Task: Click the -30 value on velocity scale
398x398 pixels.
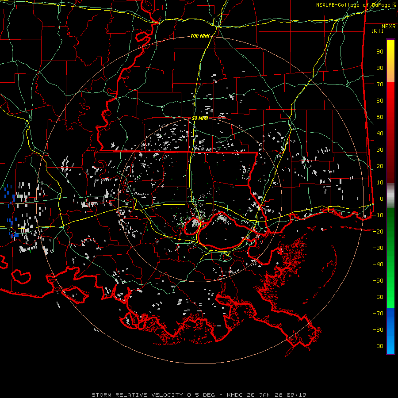Action: coord(378,248)
